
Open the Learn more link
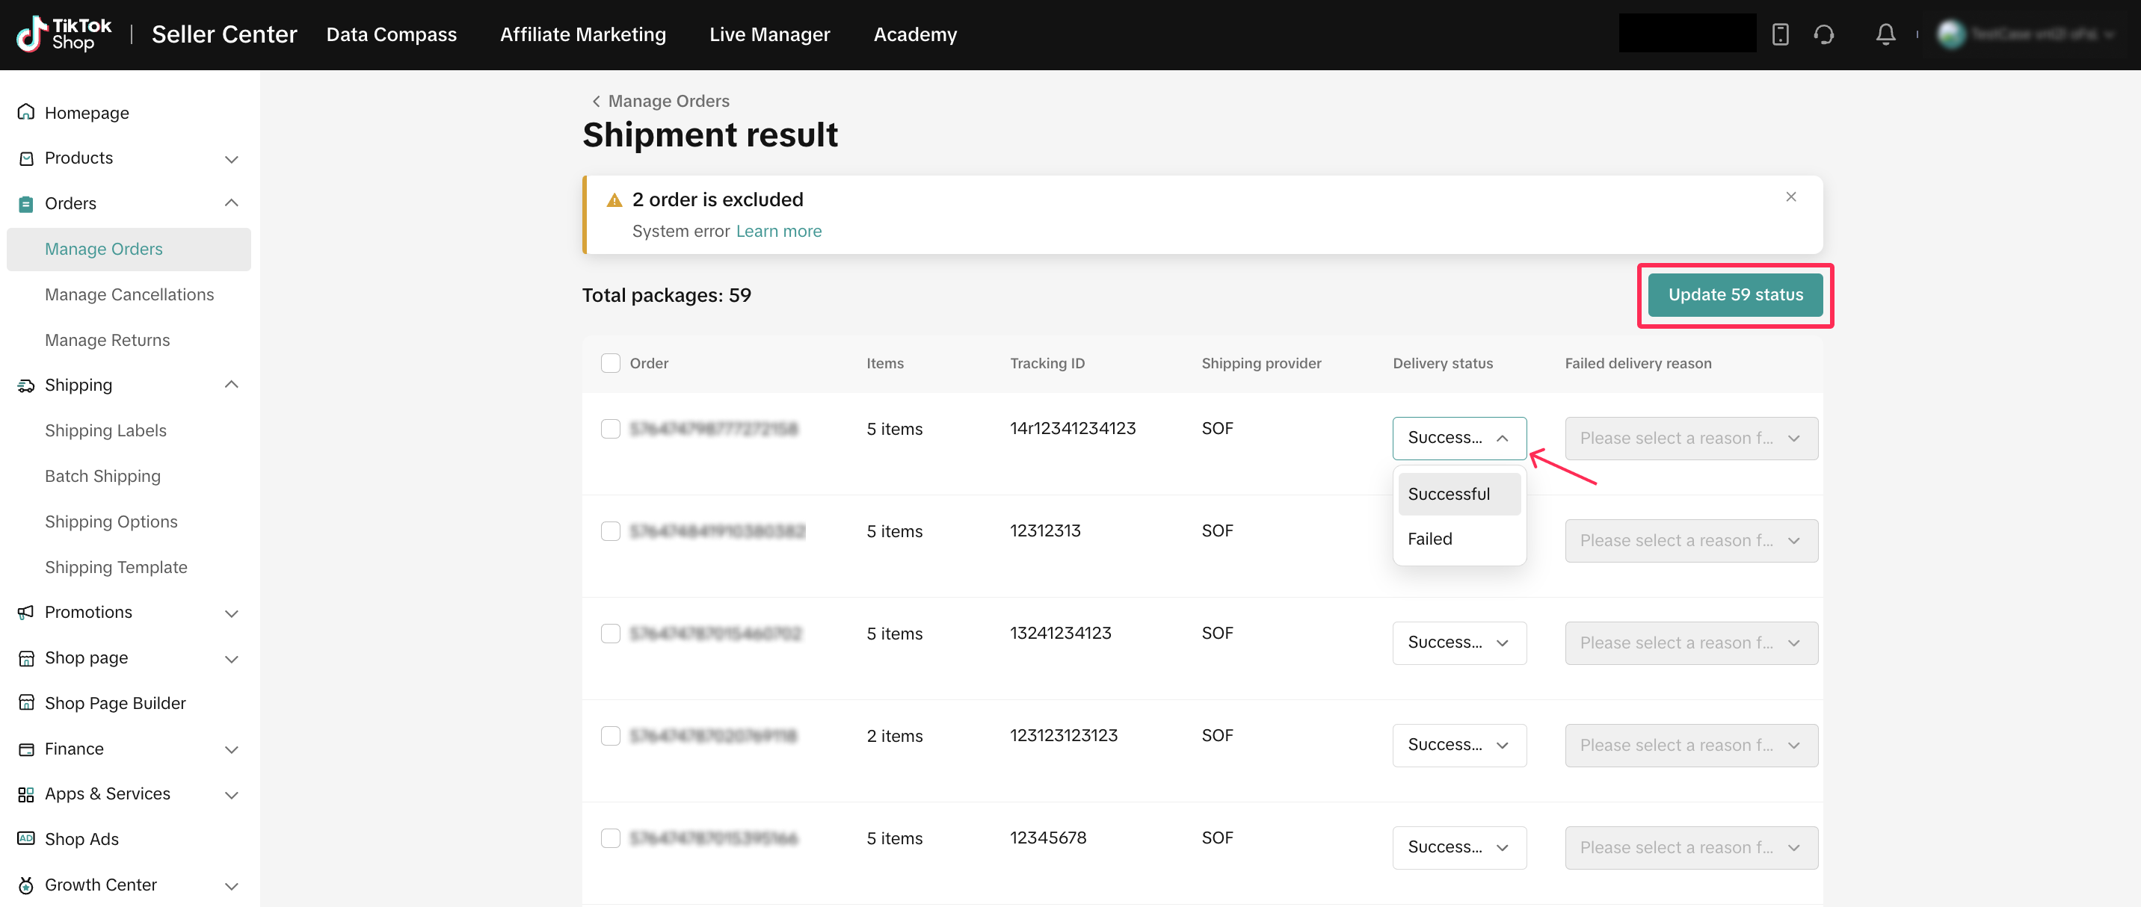(x=778, y=231)
